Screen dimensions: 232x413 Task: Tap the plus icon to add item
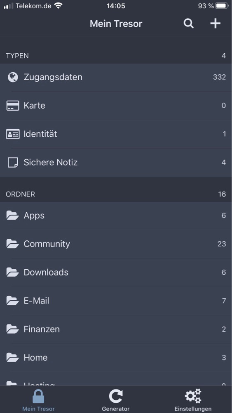(215, 24)
